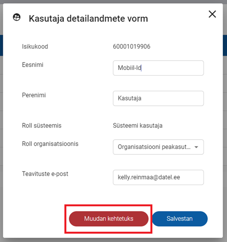The width and height of the screenshot is (227, 242).
Task: Click the red Muudan kehtetuks button
Action: tap(109, 219)
